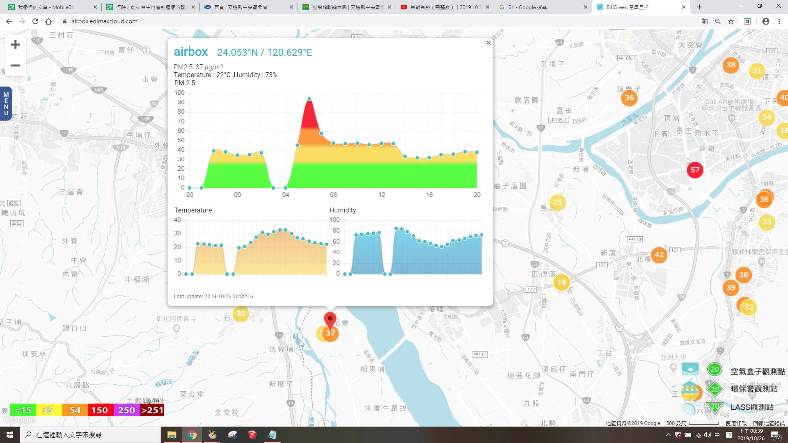The height and width of the screenshot is (443, 788).
Task: Click the yellow 34 sensor marker
Action: tap(767, 117)
